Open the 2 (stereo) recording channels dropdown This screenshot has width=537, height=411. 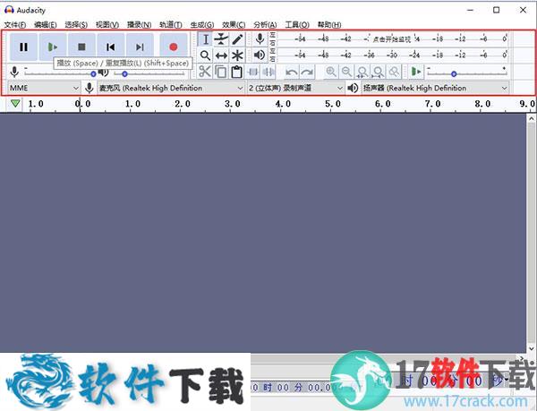click(x=295, y=88)
